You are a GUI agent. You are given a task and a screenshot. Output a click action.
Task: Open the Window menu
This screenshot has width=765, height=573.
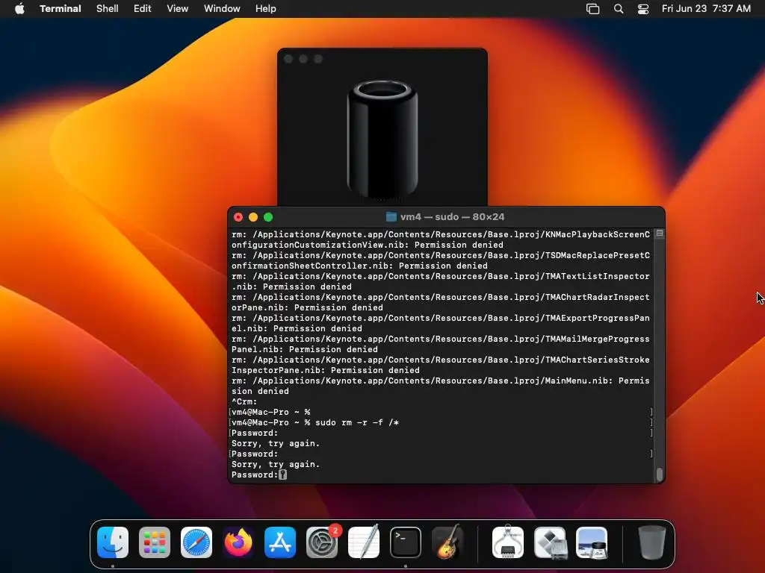click(222, 9)
